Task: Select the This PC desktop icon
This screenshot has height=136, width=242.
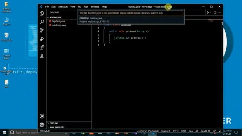Action: pyautogui.click(x=6, y=21)
